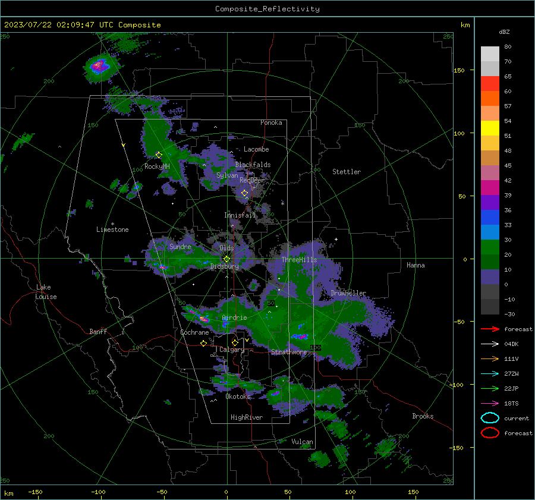Click the Innisfail town label
This screenshot has width=535, height=500.
coord(240,215)
